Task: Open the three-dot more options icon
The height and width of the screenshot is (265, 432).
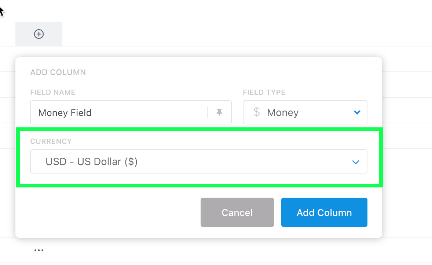Action: pos(39,250)
